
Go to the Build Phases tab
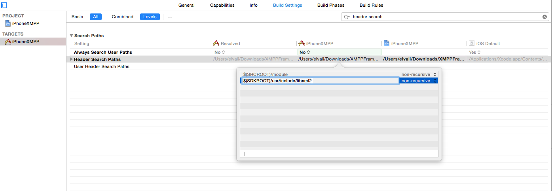click(331, 5)
